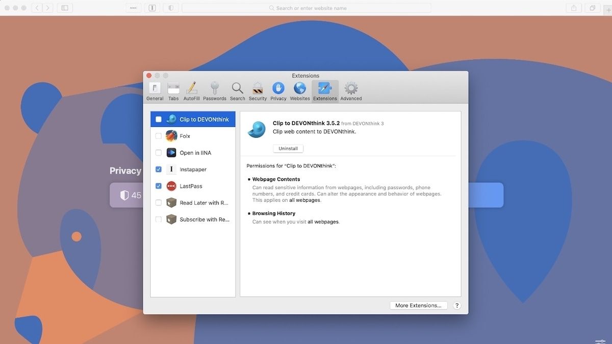This screenshot has width=612, height=344.
Task: Enable the Folx extension checkbox
Action: coord(159,136)
